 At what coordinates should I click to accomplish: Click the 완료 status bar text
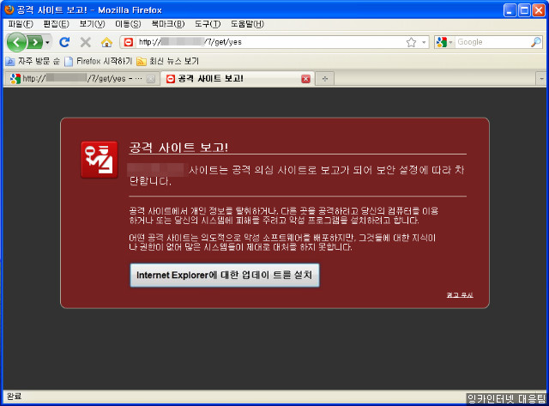14,397
